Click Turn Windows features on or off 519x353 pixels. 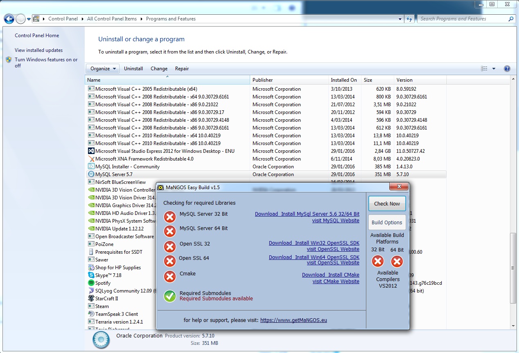[46, 63]
